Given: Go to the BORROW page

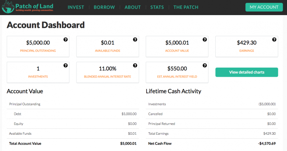Looking at the screenshot, I should pos(104,7).
